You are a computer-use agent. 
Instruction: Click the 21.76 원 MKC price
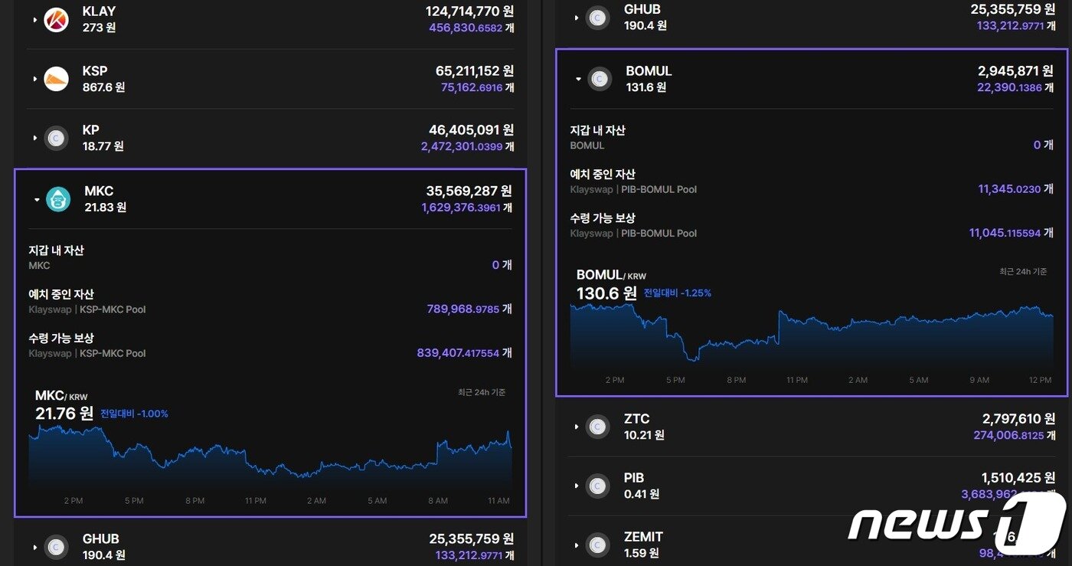64,414
